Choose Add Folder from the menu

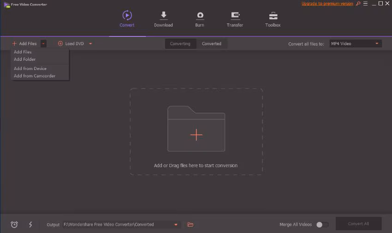pos(25,59)
